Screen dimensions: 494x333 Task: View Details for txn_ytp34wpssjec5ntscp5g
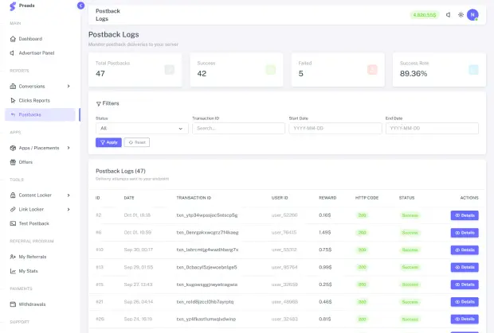tap(465, 215)
